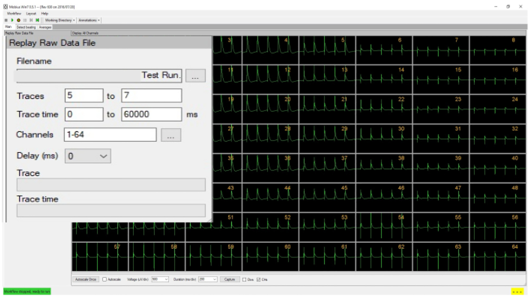This screenshot has width=530, height=297.
Task: Click the pause icon in toolbar
Action: click(25, 20)
